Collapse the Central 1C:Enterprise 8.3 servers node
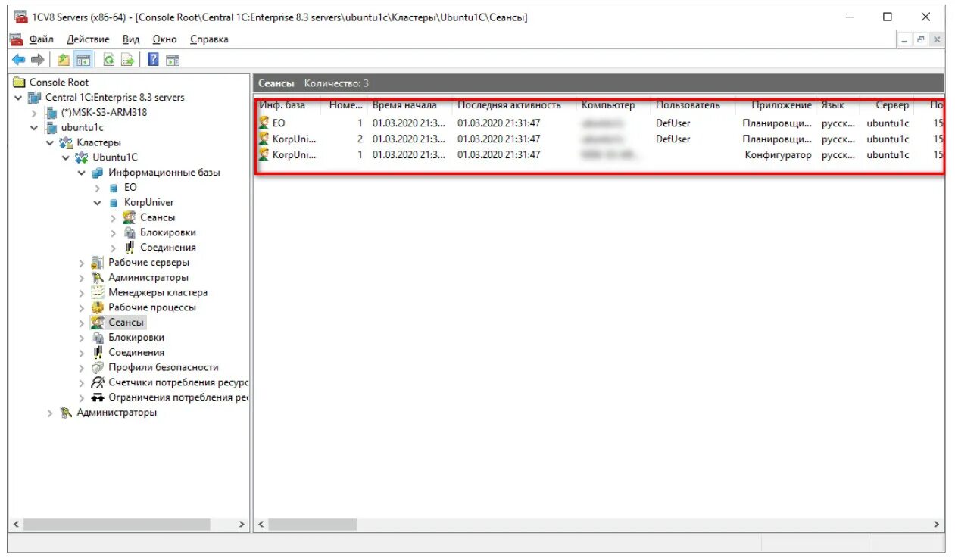 (18, 98)
